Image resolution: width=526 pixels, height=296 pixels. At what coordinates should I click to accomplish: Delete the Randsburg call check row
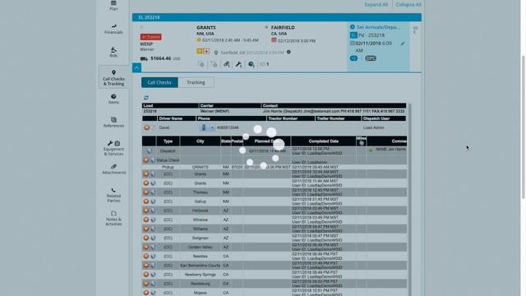click(146, 284)
